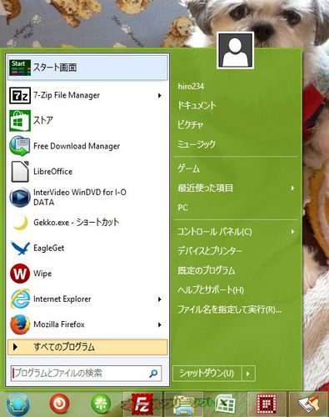Image resolution: width=329 pixels, height=417 pixels.
Task: Click the EagleGet label
Action: (49, 249)
